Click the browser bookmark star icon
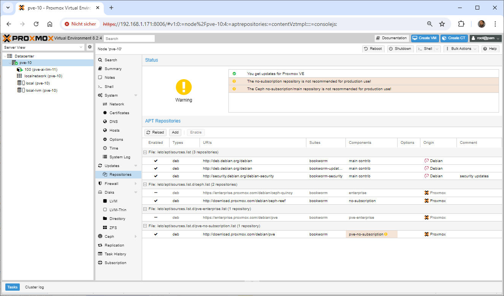This screenshot has height=296, width=504. click(442, 24)
